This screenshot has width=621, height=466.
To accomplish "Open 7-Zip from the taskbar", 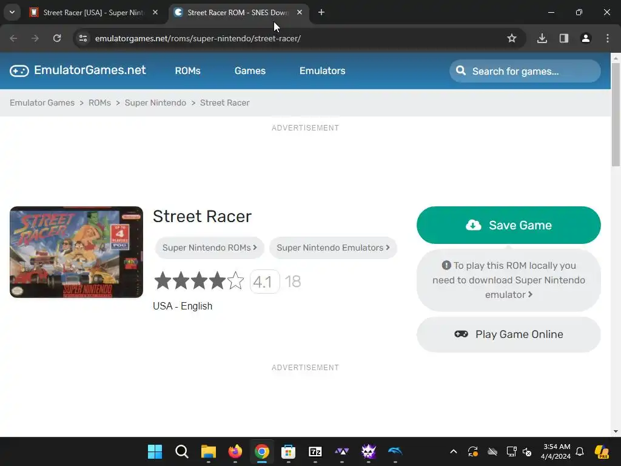I will [x=315, y=451].
